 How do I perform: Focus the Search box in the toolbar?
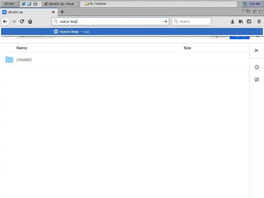pos(191,21)
